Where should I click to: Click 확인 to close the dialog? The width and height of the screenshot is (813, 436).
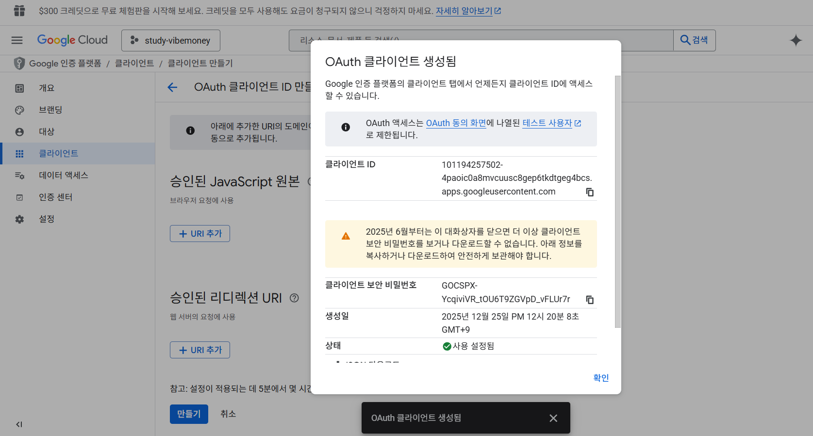tap(601, 378)
